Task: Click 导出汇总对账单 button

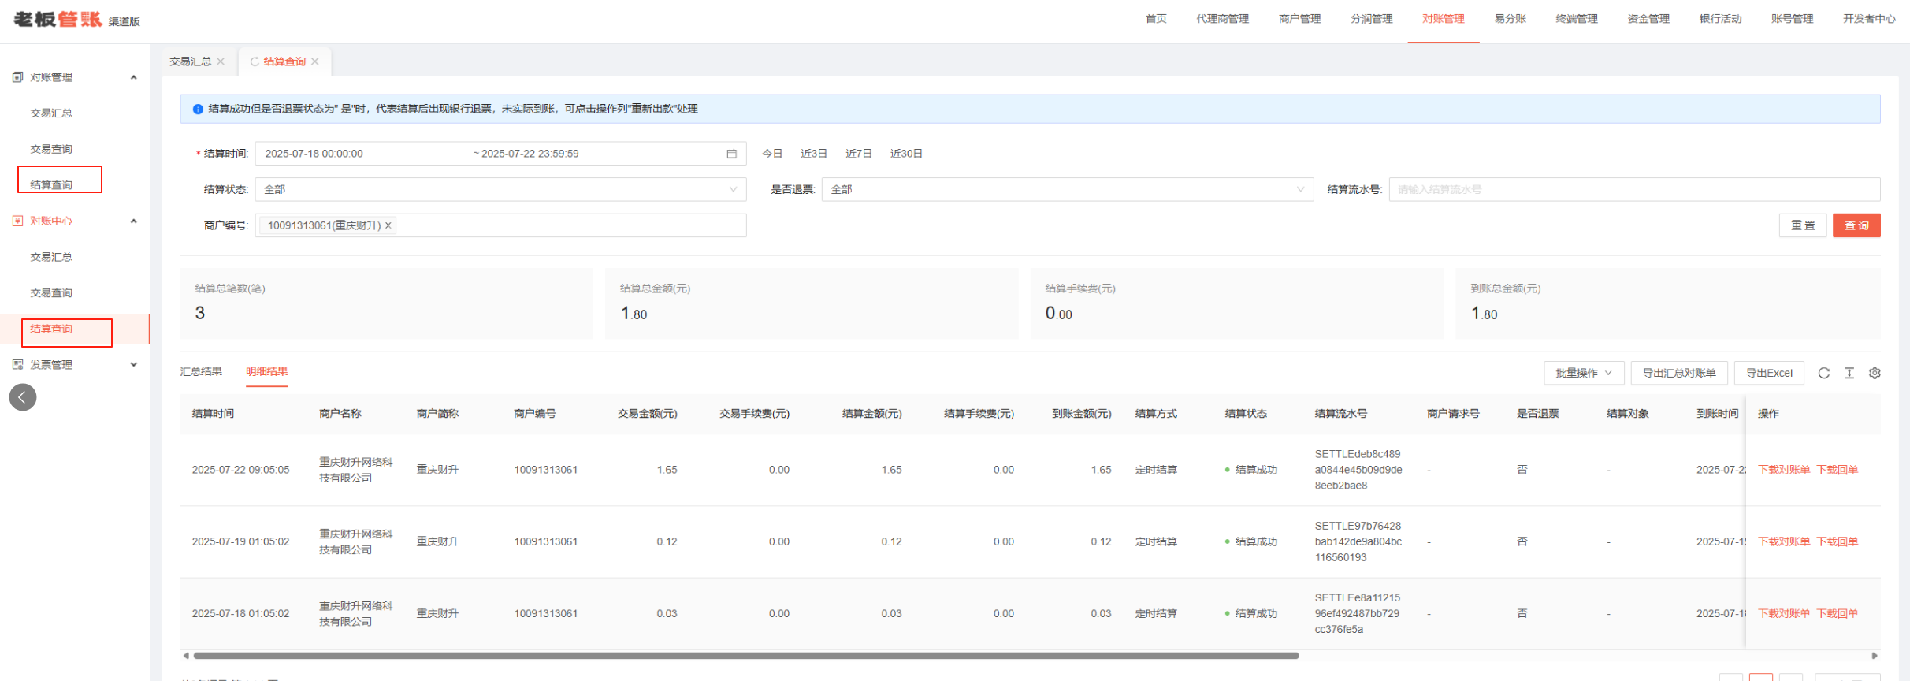Action: (x=1679, y=373)
